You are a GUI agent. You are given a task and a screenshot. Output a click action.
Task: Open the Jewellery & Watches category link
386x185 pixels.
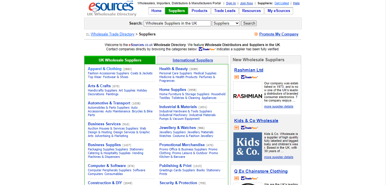point(177,128)
